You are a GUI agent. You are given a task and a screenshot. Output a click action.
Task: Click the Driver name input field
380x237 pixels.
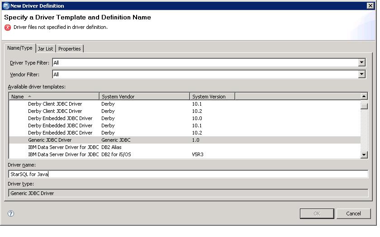click(188, 174)
